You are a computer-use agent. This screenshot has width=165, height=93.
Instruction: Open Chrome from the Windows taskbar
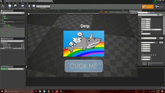[x=48, y=91]
